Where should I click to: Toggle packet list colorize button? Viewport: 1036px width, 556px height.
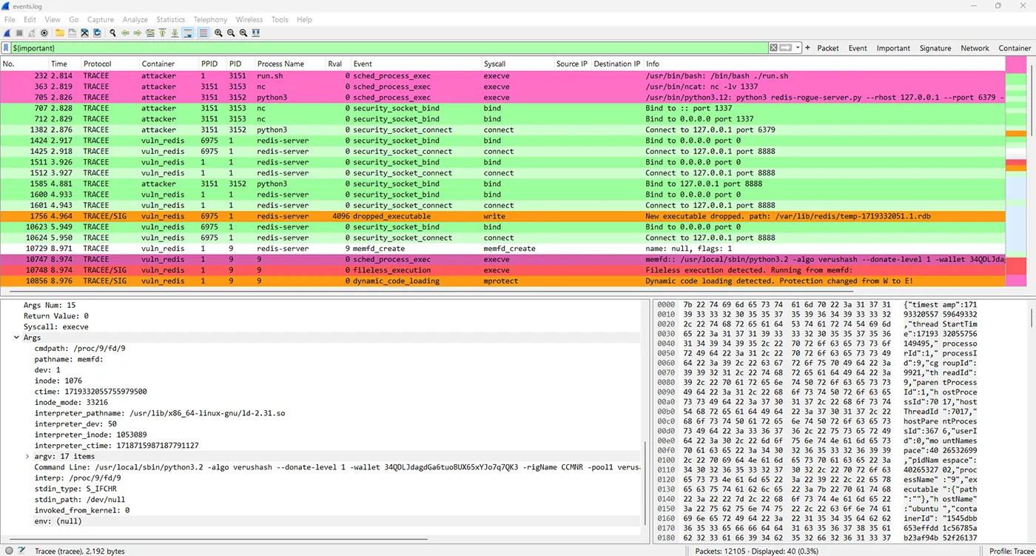coord(203,33)
